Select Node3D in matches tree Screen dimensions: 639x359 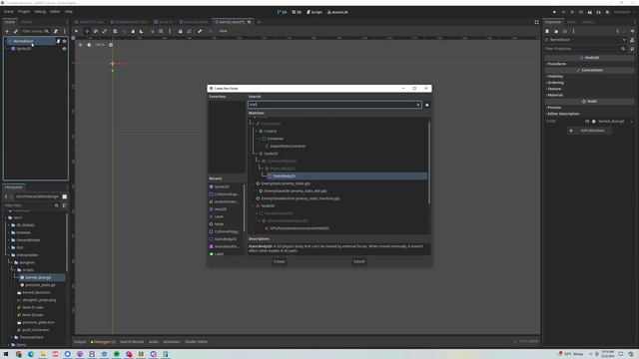[268, 206]
